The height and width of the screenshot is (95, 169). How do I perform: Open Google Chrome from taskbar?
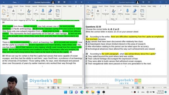pyautogui.click(x=87, y=92)
